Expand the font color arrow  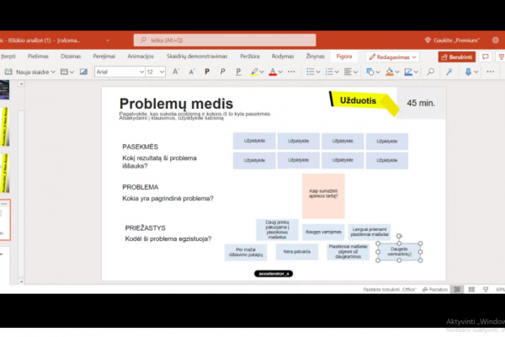click(280, 72)
